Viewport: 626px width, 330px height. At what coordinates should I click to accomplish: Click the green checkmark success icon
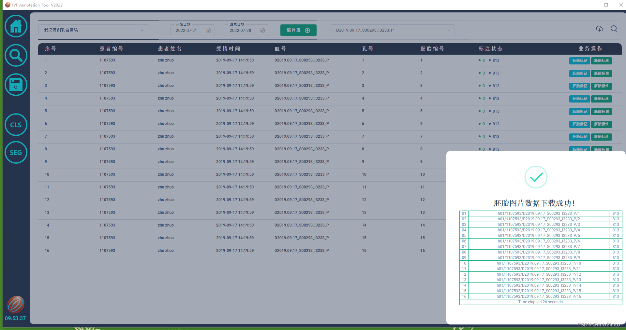536,177
